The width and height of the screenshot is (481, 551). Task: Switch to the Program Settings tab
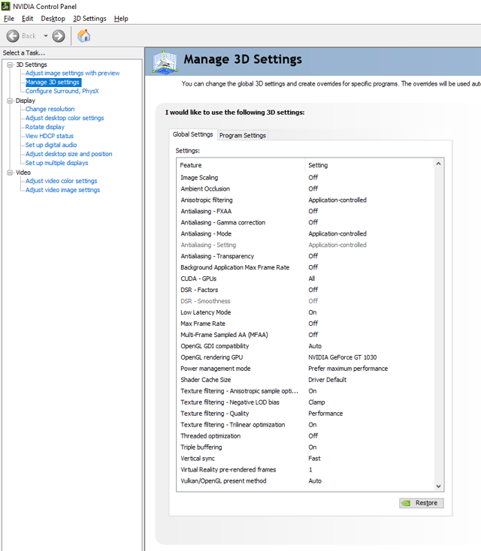(x=243, y=135)
